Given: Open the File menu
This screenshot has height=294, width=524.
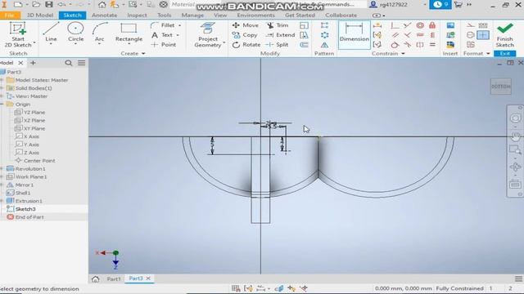Looking at the screenshot, I should point(10,16).
